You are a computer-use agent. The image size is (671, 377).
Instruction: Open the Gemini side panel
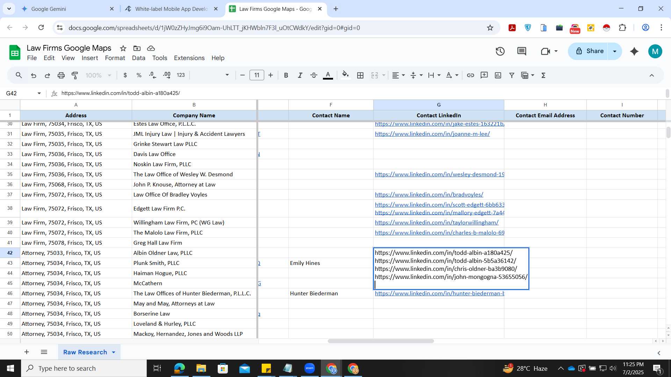click(634, 51)
